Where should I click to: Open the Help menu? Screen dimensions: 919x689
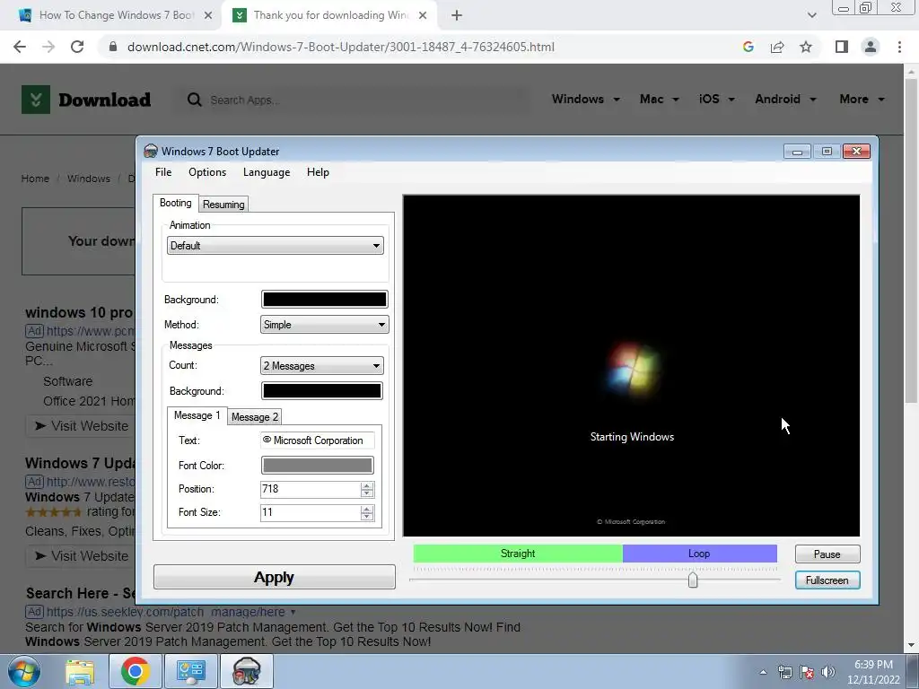pyautogui.click(x=318, y=171)
